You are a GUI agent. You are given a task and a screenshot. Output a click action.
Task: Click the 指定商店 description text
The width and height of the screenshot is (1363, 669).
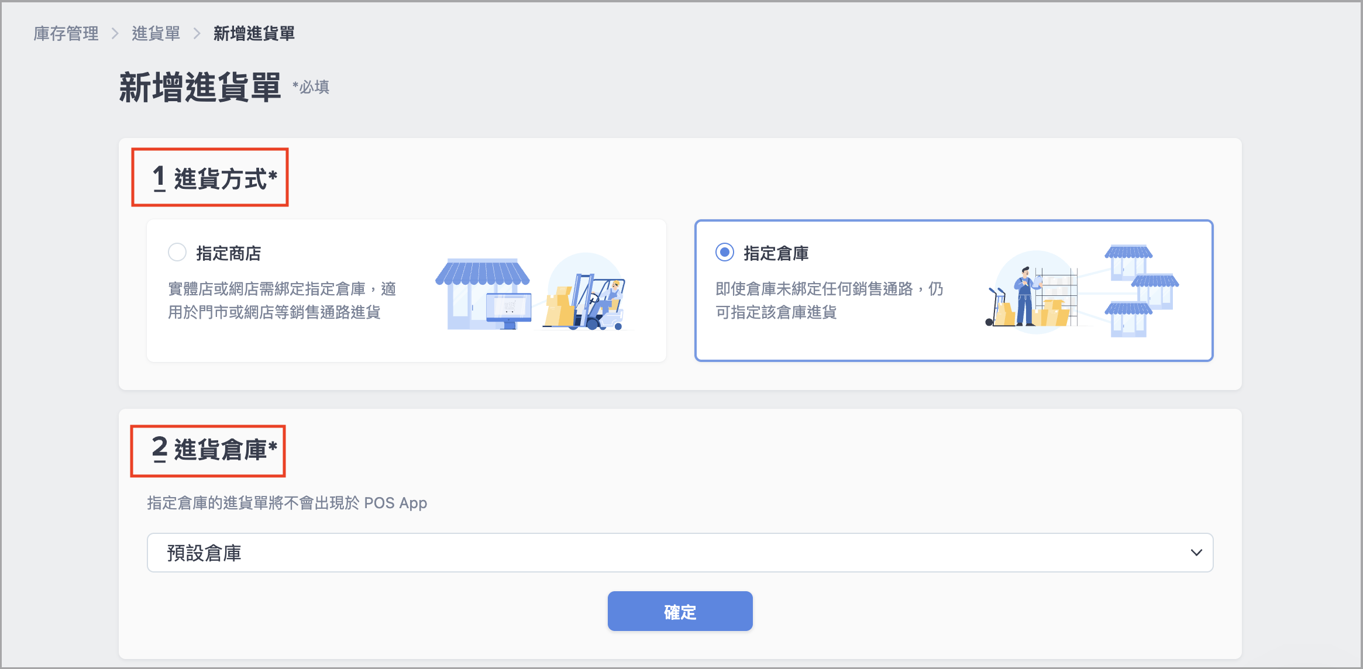tap(282, 301)
